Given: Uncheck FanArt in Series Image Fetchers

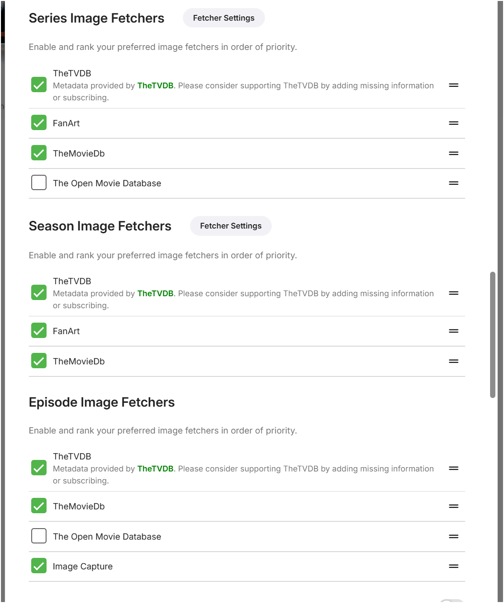Looking at the screenshot, I should tap(39, 123).
